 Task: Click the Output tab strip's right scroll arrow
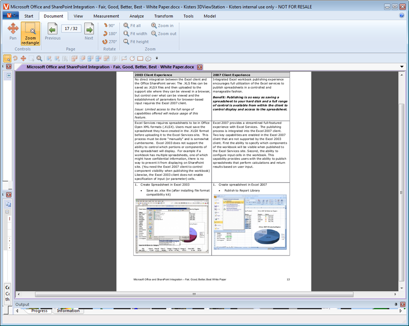[x=401, y=311]
